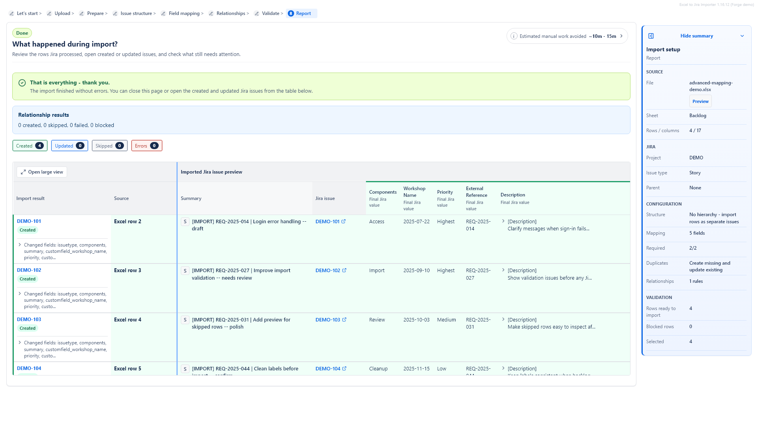Open DEMO-104 in Import result column
Image resolution: width=758 pixels, height=426 pixels.
click(x=29, y=368)
